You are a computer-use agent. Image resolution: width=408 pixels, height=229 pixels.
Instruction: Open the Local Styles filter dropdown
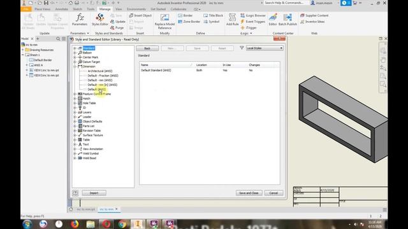[x=265, y=48]
